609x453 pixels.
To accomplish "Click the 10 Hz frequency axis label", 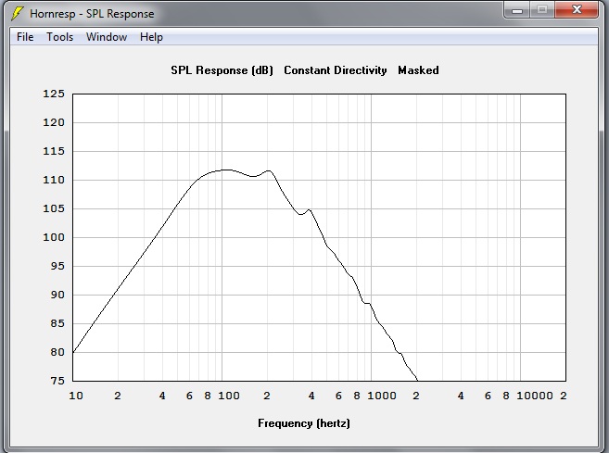I will (x=76, y=396).
